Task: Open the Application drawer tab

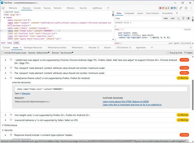Action: (x=141, y=48)
